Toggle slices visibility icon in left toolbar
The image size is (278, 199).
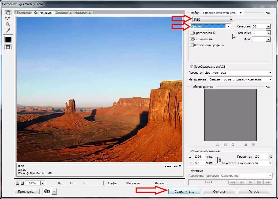8,47
